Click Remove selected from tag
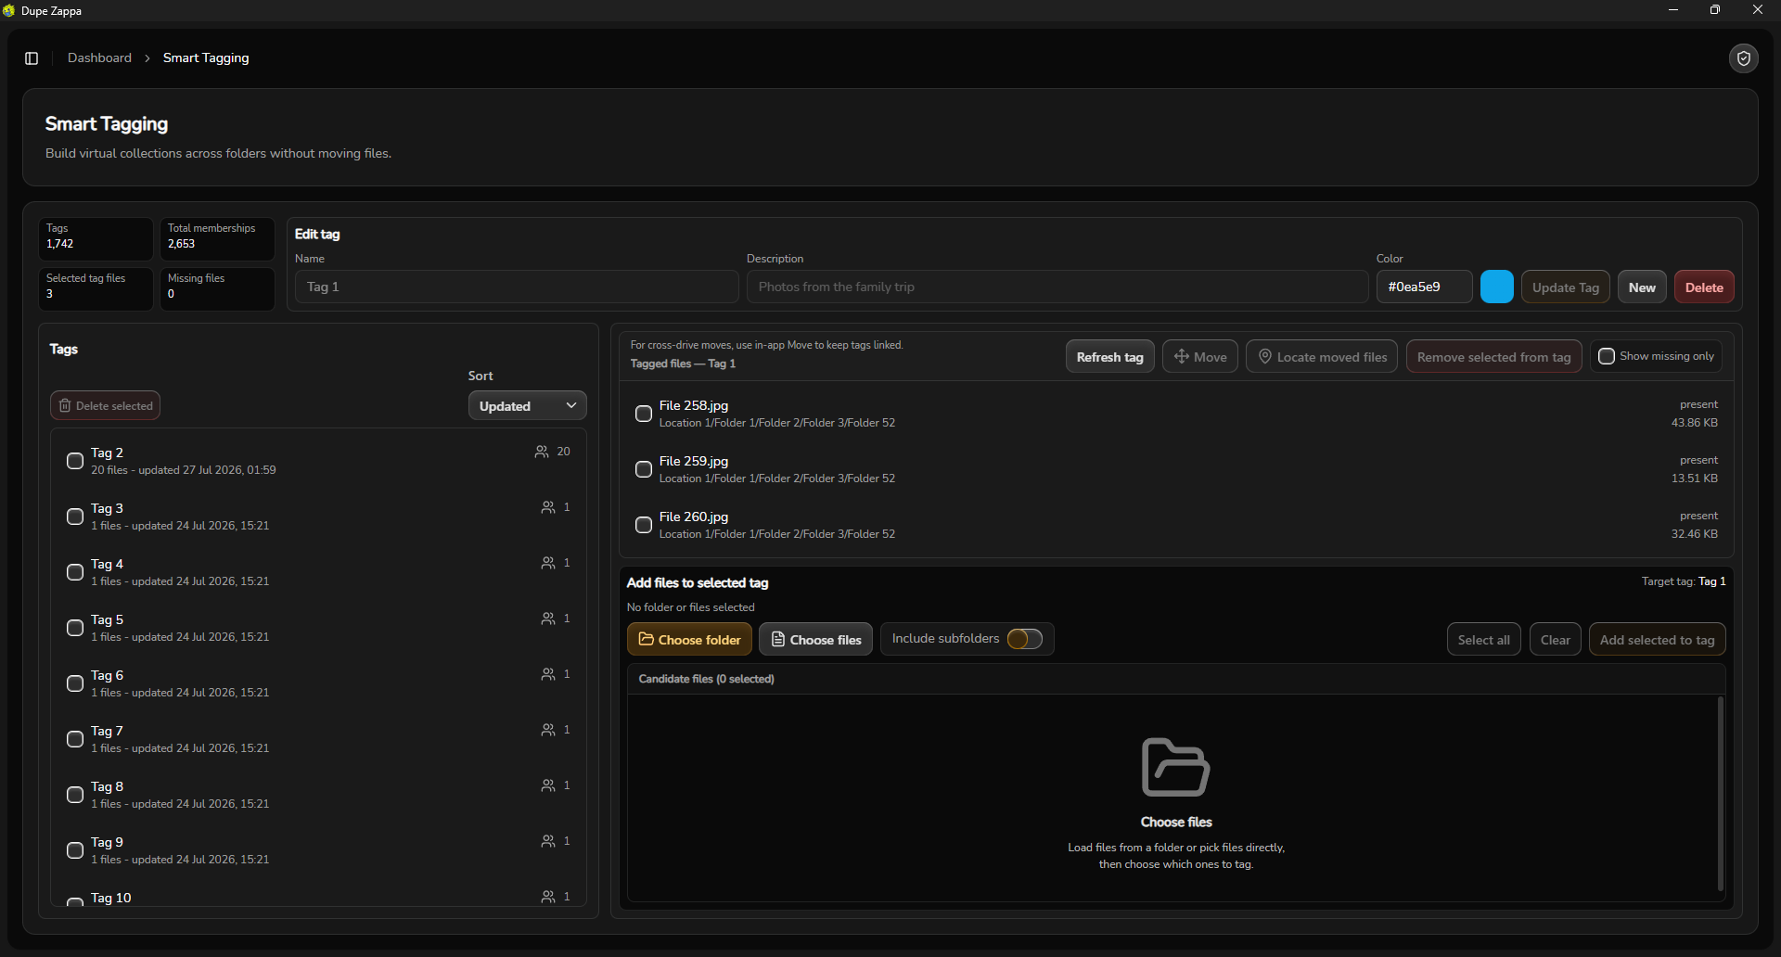1781x957 pixels. coord(1493,357)
